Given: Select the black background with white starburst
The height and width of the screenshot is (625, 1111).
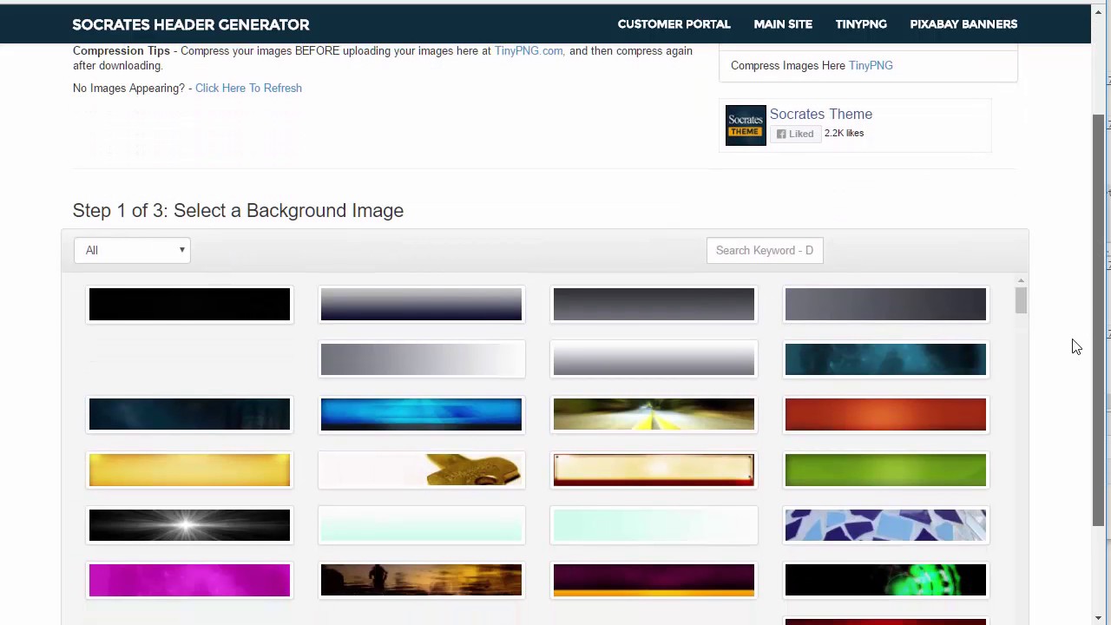Looking at the screenshot, I should tap(189, 525).
